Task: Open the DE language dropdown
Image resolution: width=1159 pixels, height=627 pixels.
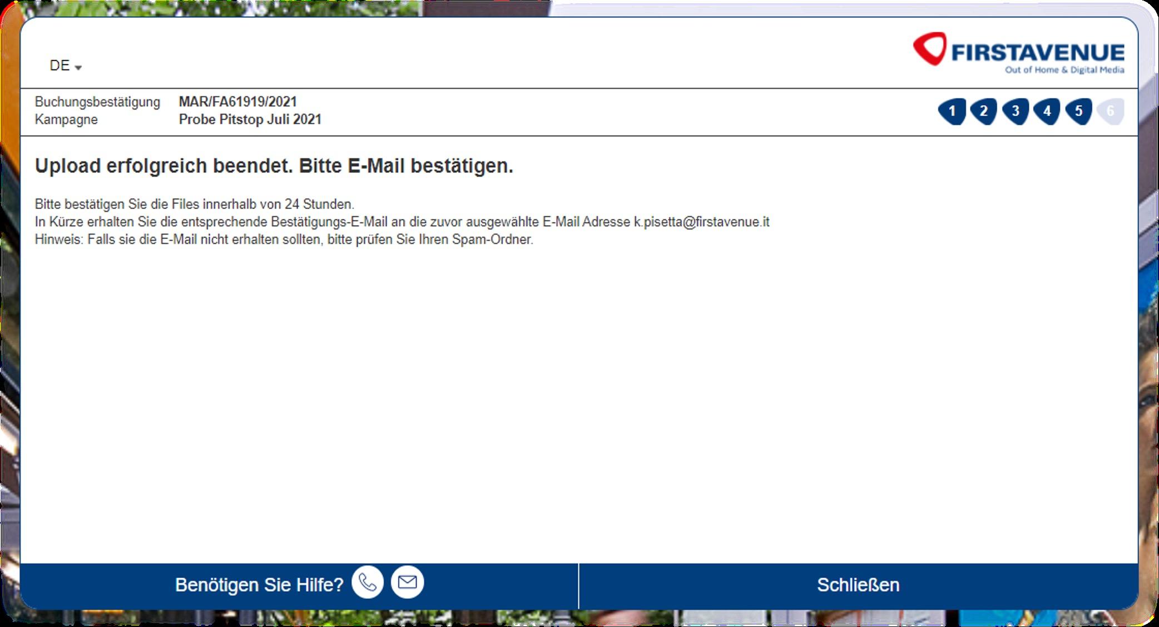Action: (x=66, y=66)
